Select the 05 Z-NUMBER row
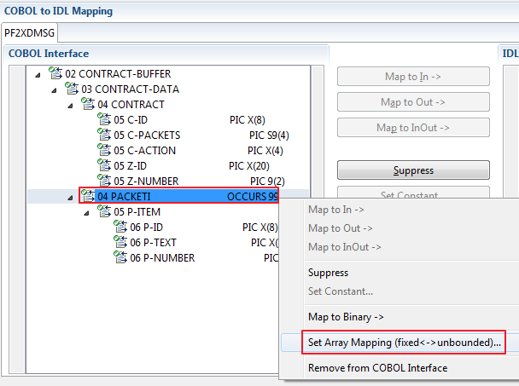Viewport: 519px width, 386px height. point(169,181)
